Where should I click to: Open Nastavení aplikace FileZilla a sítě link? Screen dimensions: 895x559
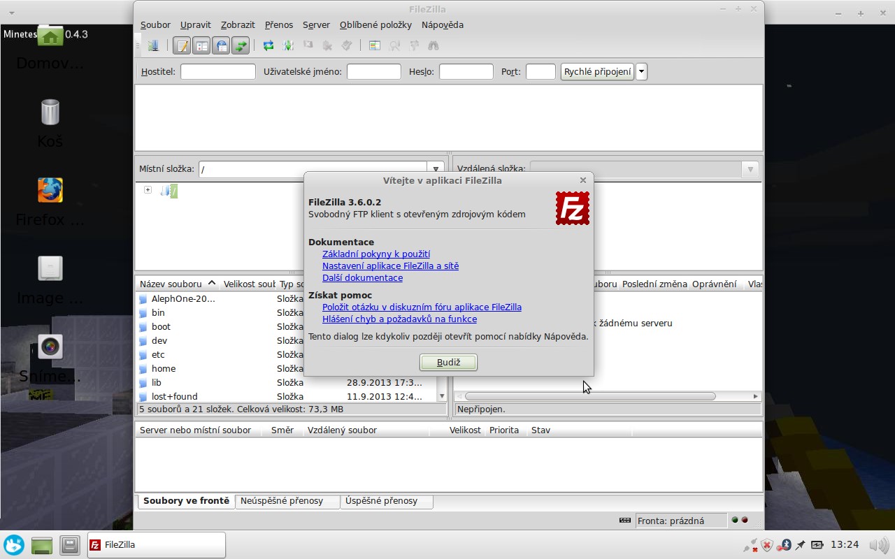pyautogui.click(x=390, y=266)
